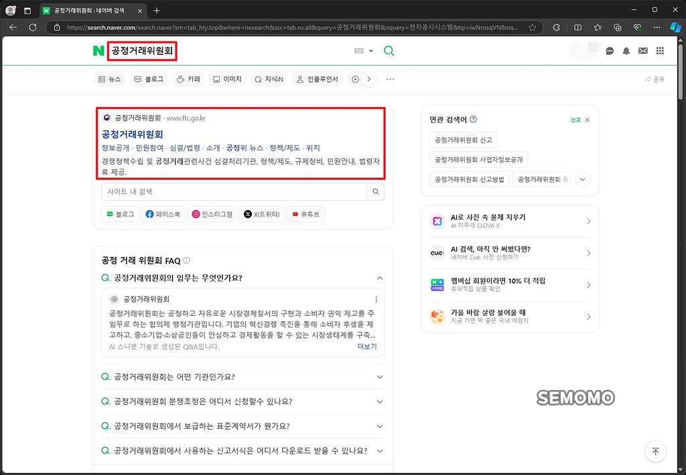This screenshot has width=686, height=475.
Task: Open the 뉴스 search tab
Action: 109,79
